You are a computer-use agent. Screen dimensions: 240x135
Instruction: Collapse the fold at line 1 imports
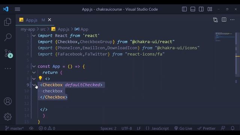(x=34, y=36)
